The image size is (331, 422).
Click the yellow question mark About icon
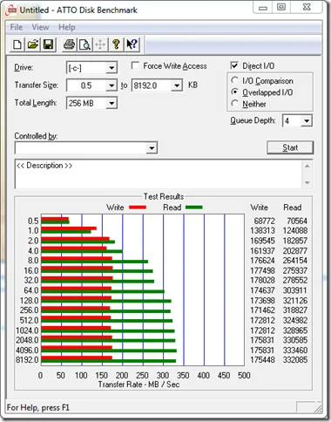pos(116,44)
